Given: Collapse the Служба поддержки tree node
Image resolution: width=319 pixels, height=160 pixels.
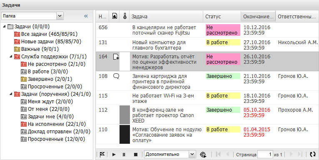Looking at the screenshot, I should 11,57.
